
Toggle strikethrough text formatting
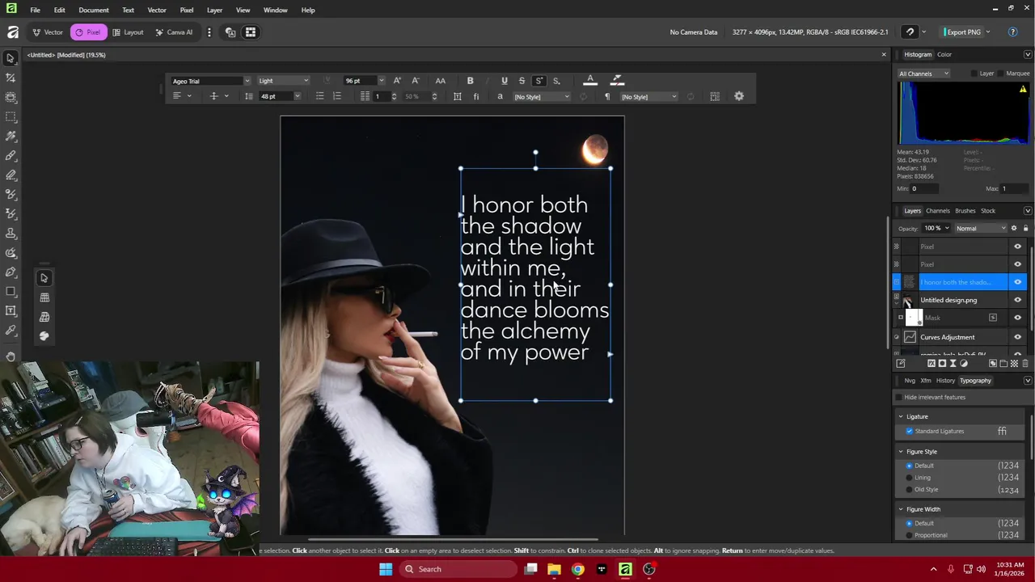click(522, 81)
